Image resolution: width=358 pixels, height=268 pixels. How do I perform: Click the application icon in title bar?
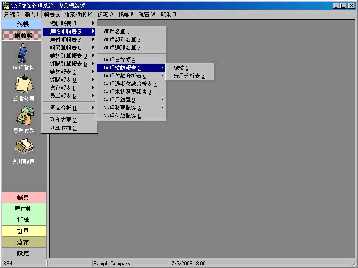6,5
